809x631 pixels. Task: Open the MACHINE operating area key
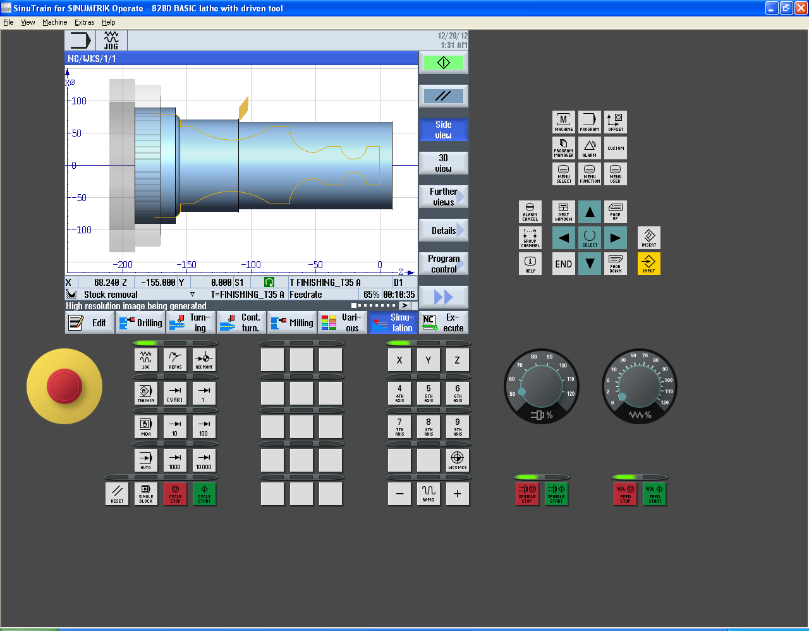pyautogui.click(x=564, y=122)
